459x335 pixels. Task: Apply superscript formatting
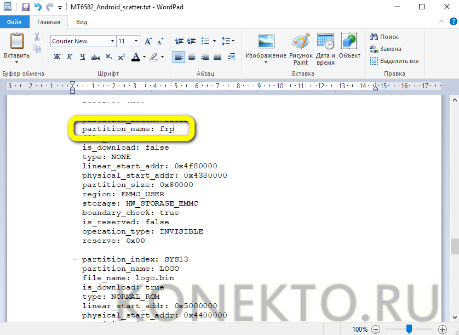122,57
